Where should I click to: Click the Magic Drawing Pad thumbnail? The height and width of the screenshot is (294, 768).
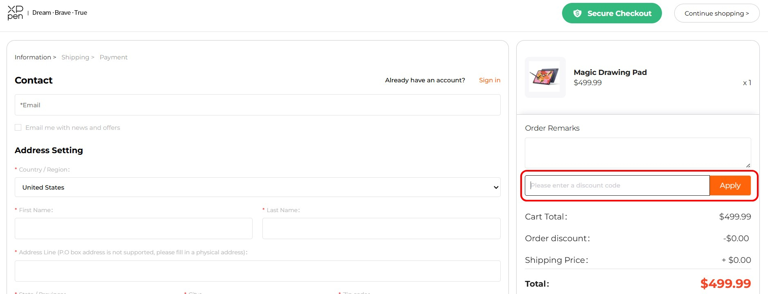click(x=545, y=77)
